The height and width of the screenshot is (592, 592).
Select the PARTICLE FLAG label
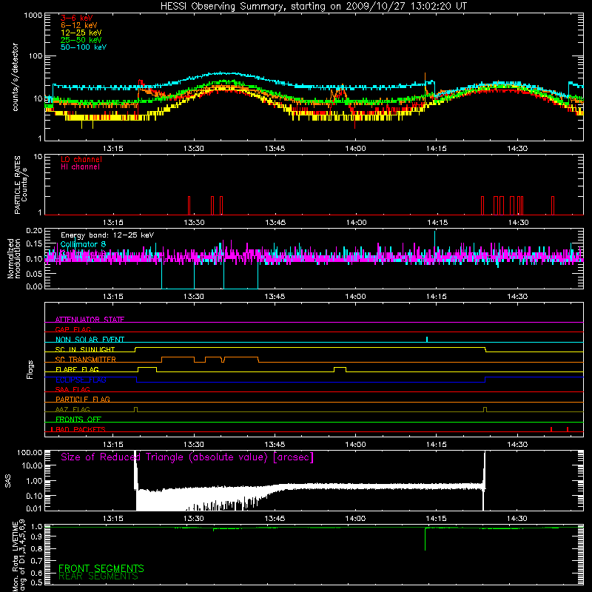coord(83,399)
